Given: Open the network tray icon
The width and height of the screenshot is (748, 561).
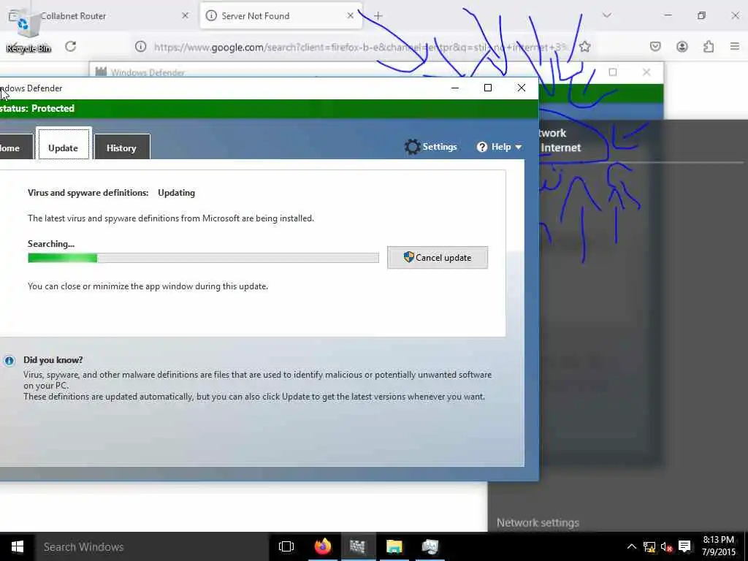Looking at the screenshot, I should 649,546.
